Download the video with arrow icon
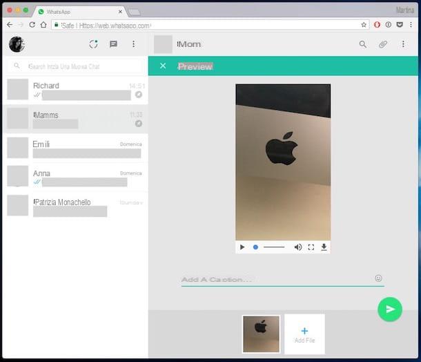 coord(324,247)
